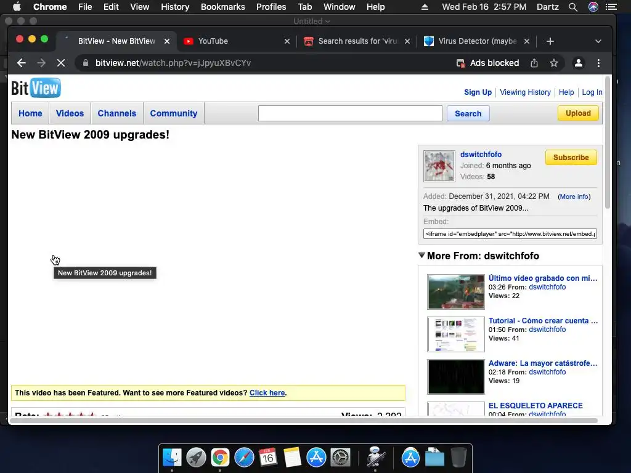This screenshot has height=473, width=631.
Task: Open the Tutorial - Cómo crear cuenta thumbnail
Action: pyautogui.click(x=455, y=334)
